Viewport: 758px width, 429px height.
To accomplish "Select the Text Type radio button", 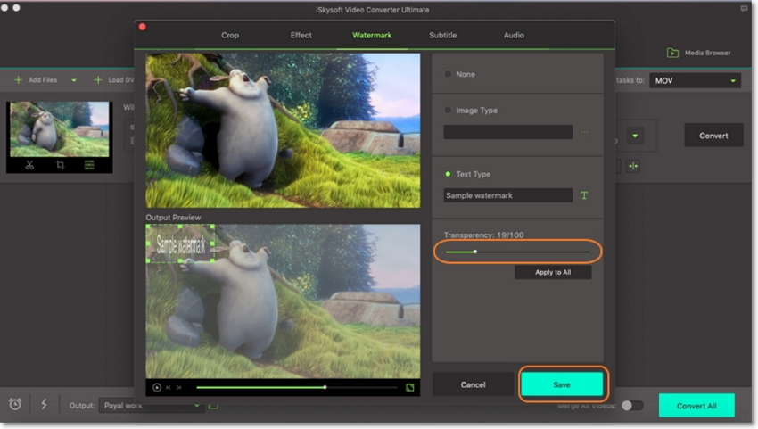I will [448, 174].
